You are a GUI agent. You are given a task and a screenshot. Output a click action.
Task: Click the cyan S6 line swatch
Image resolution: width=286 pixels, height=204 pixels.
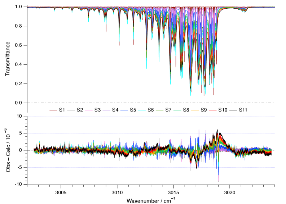pos(142,110)
